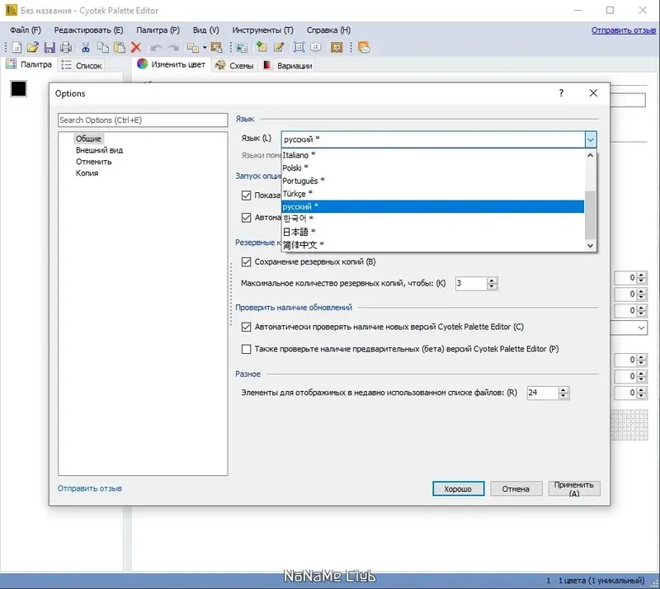Click the image window toolbar icon
The image size is (660, 589).
coord(242,48)
